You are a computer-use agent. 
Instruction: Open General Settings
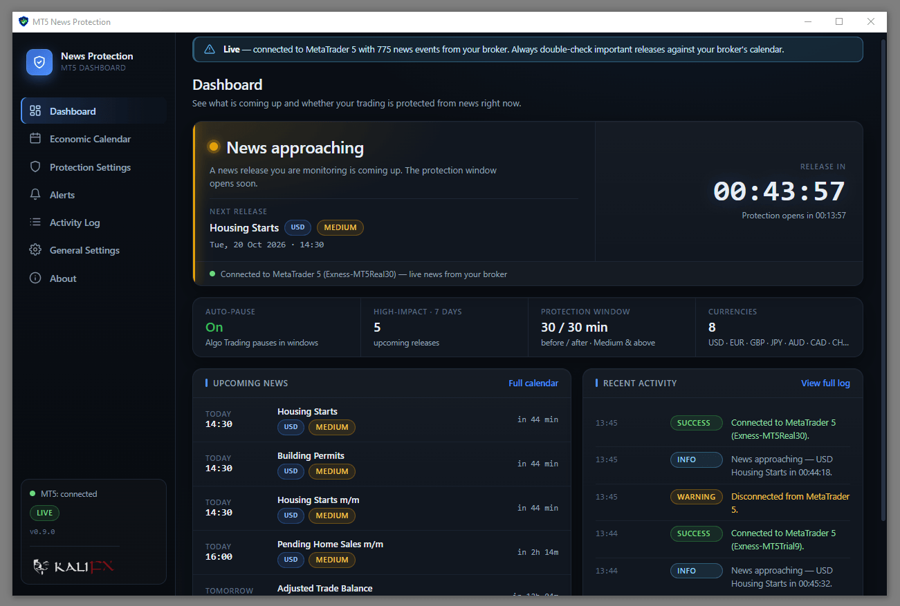[94, 250]
